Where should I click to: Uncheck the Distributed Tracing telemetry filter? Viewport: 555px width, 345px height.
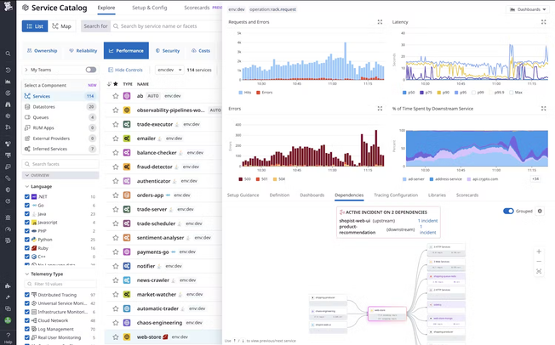pos(28,294)
